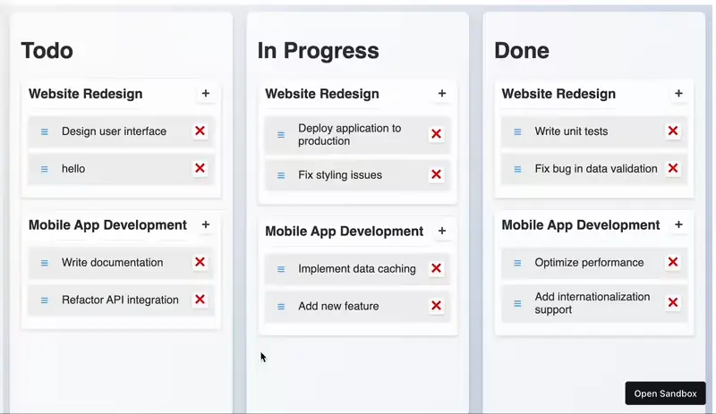Remove the 'Fix styling issues' task
This screenshot has height=414, width=716.
pos(436,174)
